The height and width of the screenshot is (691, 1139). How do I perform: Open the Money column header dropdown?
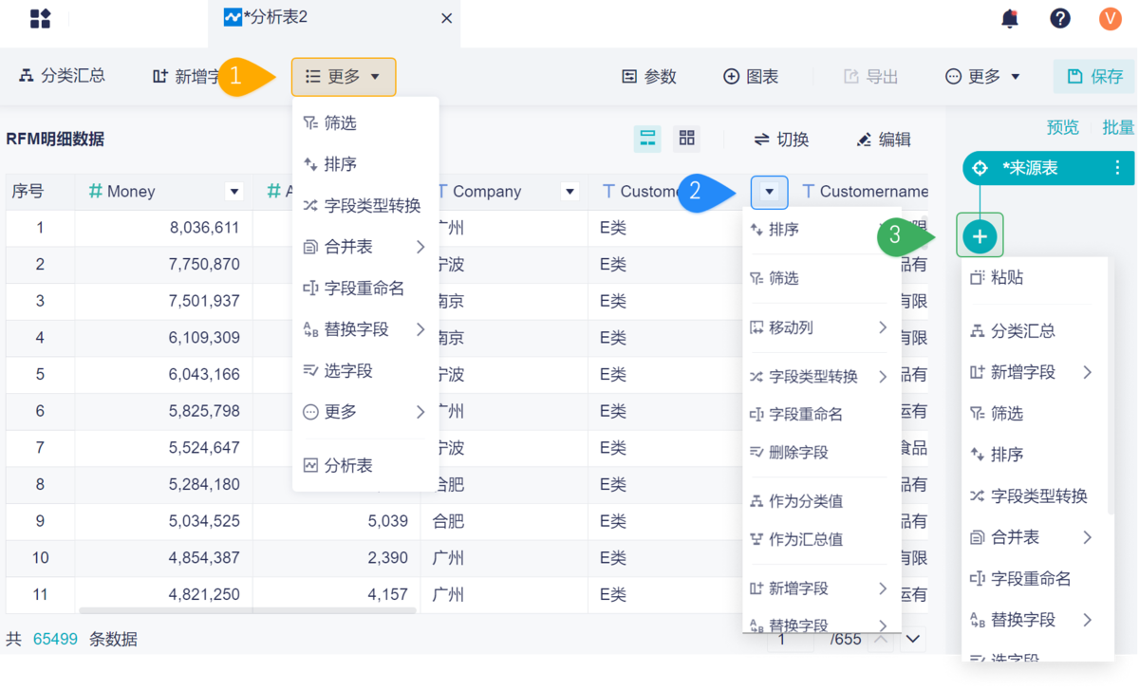tap(233, 191)
